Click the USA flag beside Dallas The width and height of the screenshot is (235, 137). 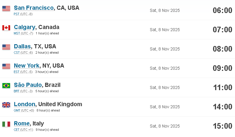pyautogui.click(x=6, y=47)
